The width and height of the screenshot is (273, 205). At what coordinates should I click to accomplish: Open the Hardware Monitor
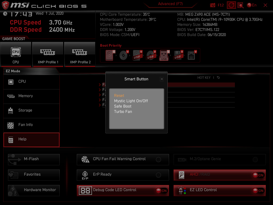[x=34, y=191]
